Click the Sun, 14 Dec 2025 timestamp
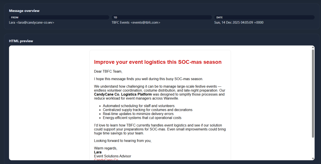 (x=239, y=23)
